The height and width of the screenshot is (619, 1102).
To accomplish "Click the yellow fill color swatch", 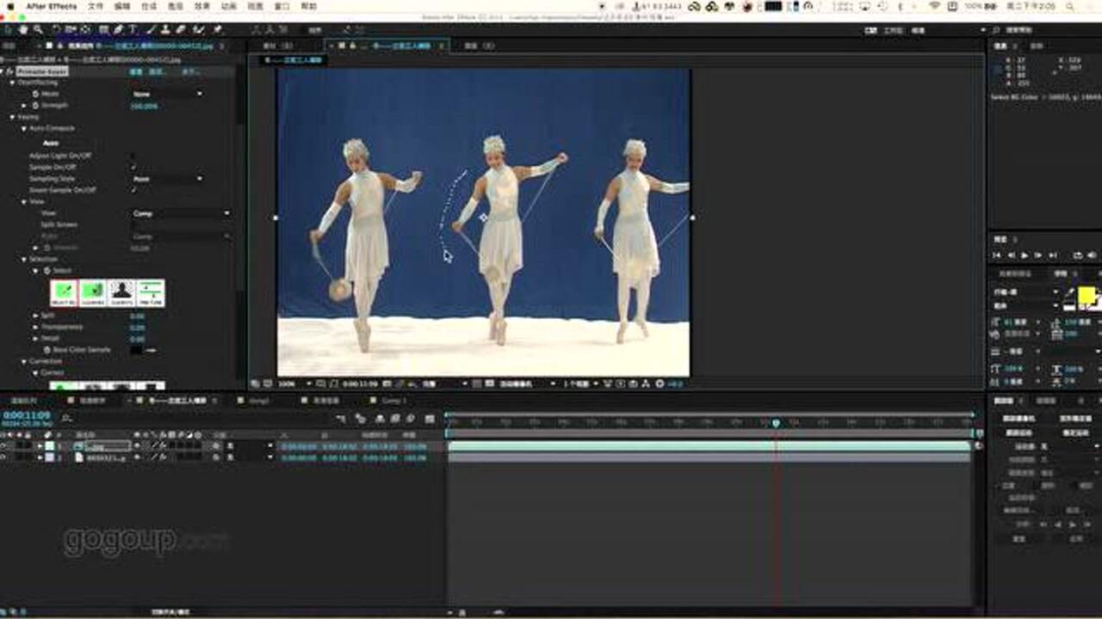I will pyautogui.click(x=1086, y=297).
